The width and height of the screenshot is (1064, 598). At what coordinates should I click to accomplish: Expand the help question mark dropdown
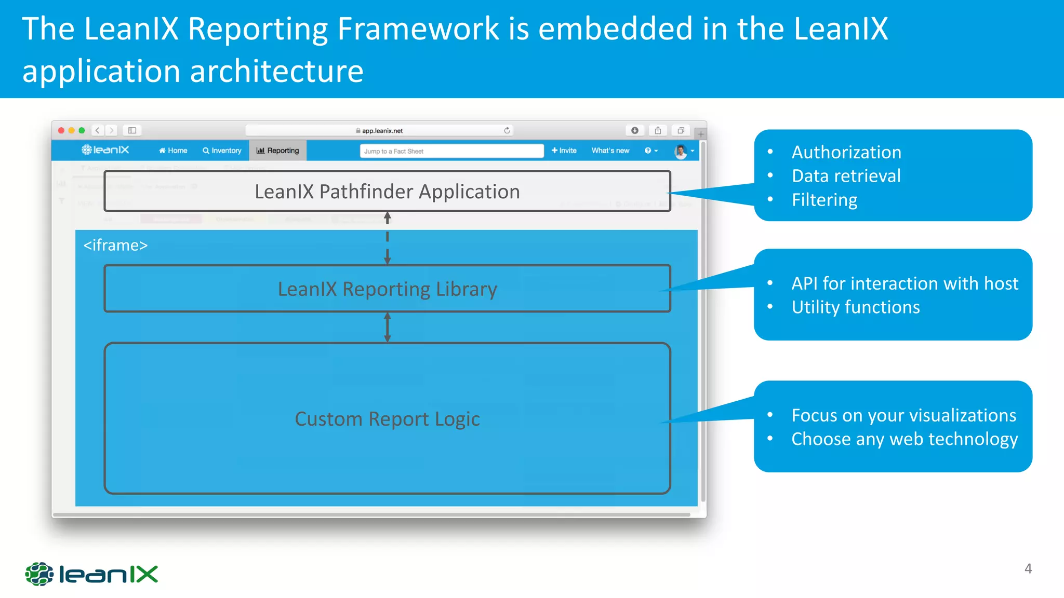pos(651,151)
